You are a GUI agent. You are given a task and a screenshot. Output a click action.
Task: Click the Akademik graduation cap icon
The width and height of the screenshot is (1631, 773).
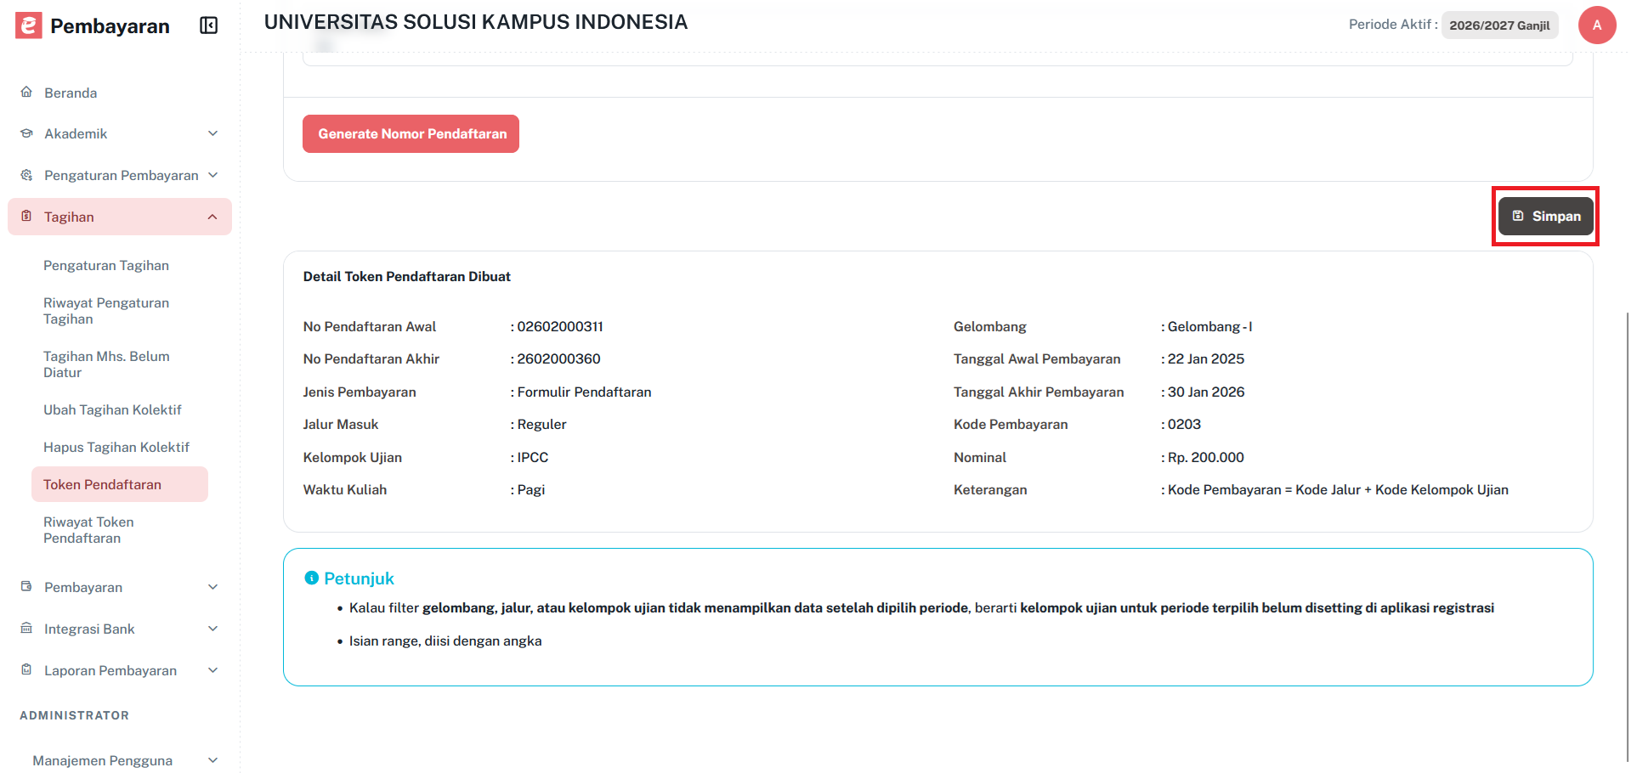(26, 133)
